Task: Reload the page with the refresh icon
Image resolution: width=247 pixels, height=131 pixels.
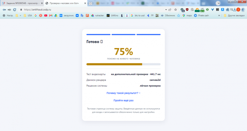Action: (x=15, y=10)
